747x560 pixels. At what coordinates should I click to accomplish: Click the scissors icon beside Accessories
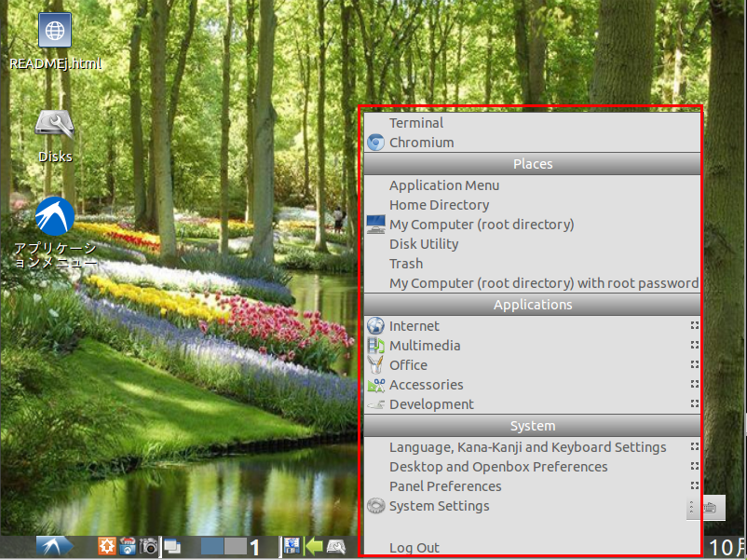click(x=376, y=385)
